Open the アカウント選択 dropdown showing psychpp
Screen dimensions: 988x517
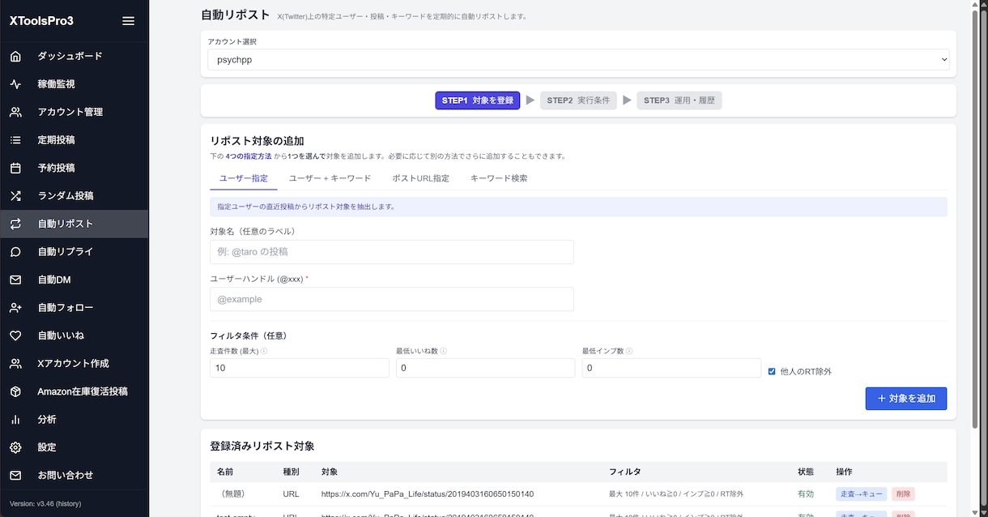[578, 60]
